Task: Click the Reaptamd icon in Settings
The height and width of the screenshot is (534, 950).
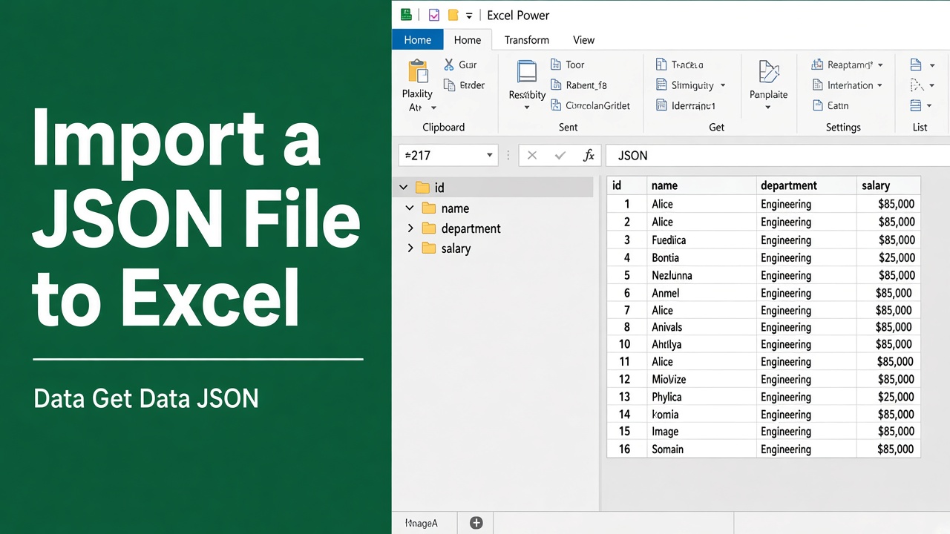Action: pos(818,65)
